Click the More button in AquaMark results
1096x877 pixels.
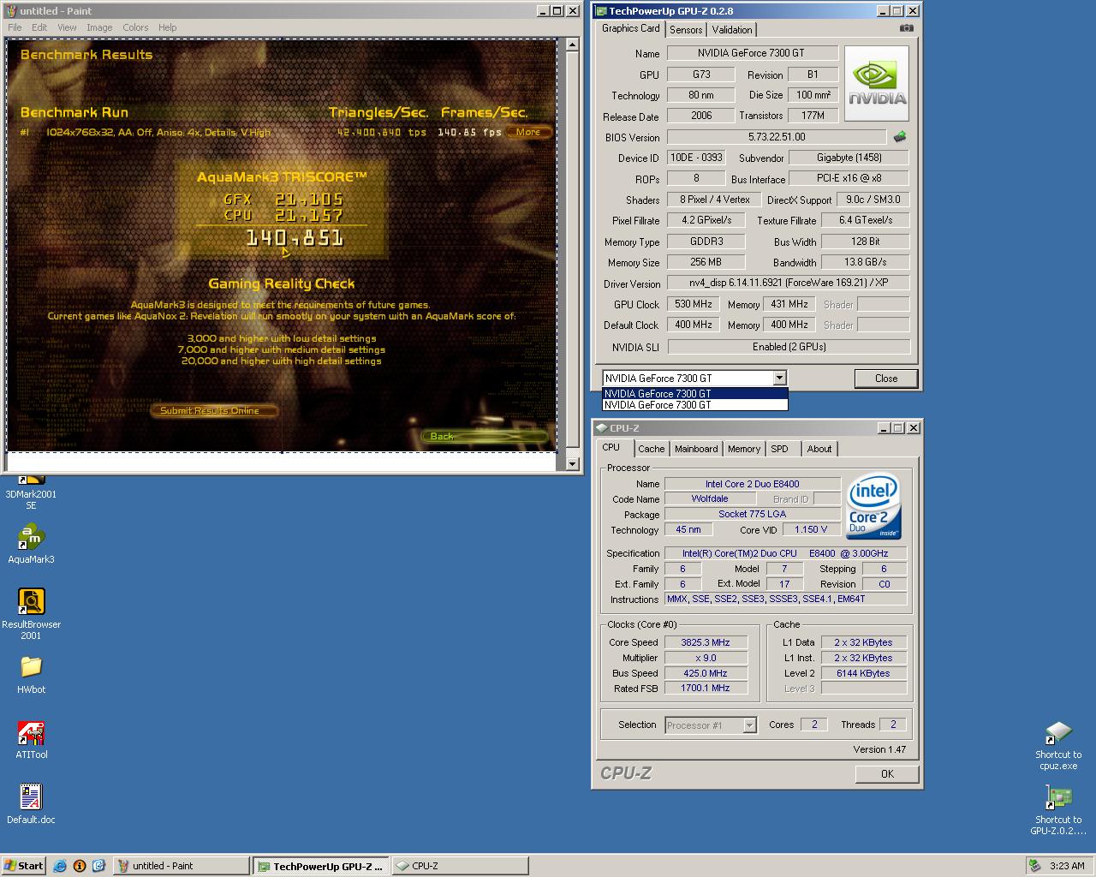(x=528, y=132)
